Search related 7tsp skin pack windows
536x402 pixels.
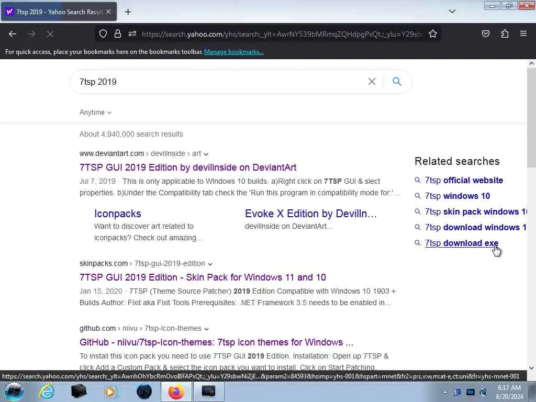pos(475,211)
